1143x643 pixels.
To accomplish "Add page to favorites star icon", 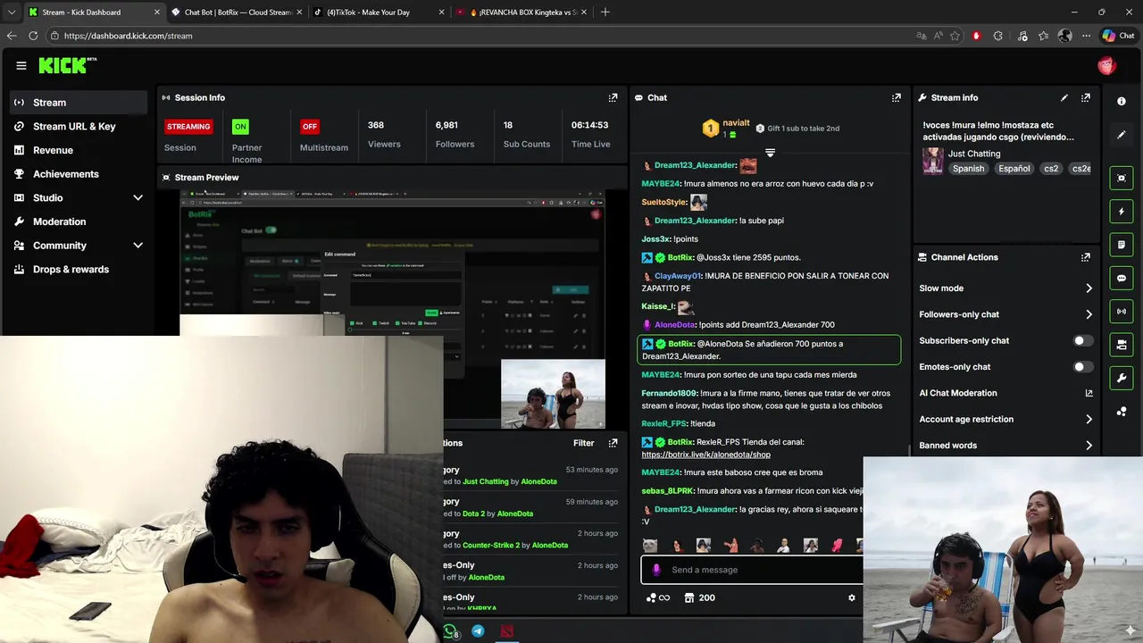I will (955, 36).
